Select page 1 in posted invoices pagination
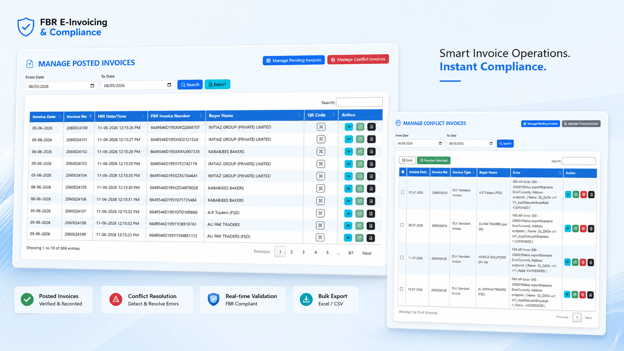 280,252
